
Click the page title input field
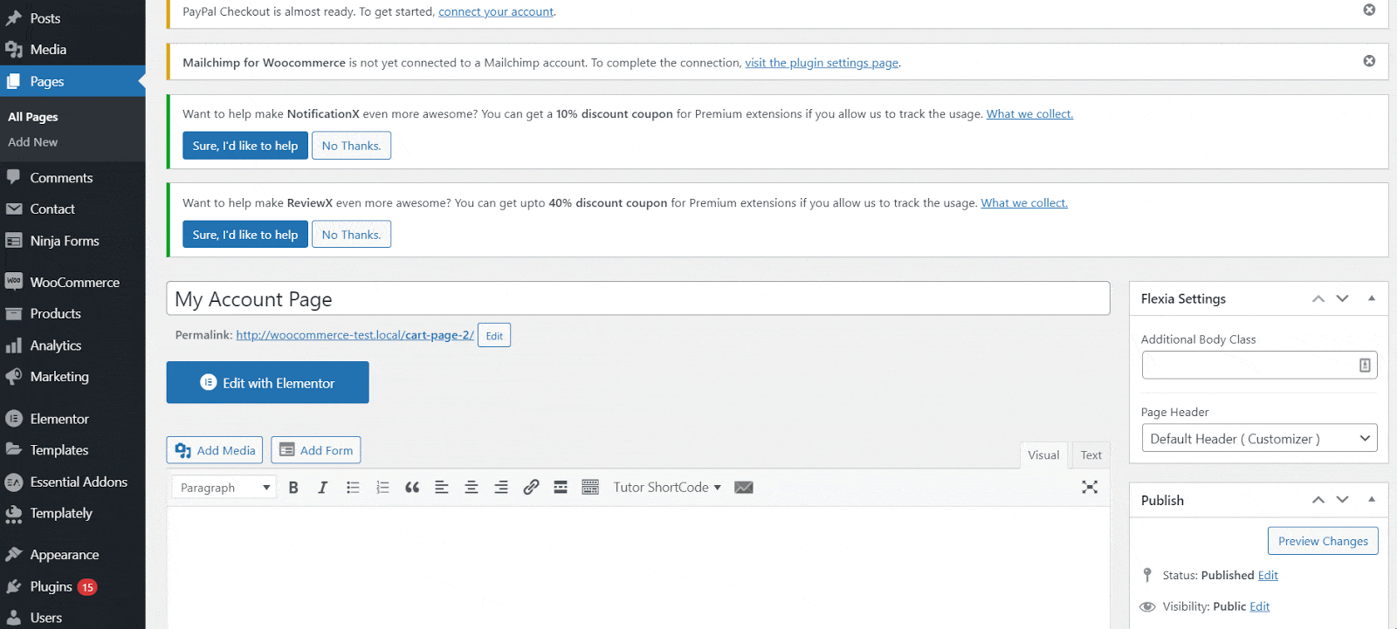[x=638, y=298]
